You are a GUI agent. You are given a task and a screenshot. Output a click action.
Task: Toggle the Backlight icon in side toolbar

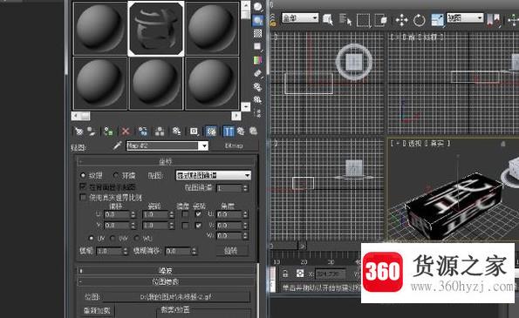(x=258, y=21)
